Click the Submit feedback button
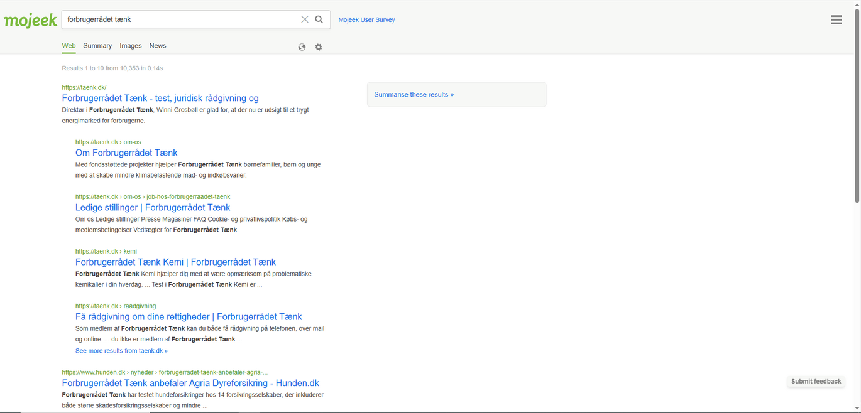 point(816,382)
